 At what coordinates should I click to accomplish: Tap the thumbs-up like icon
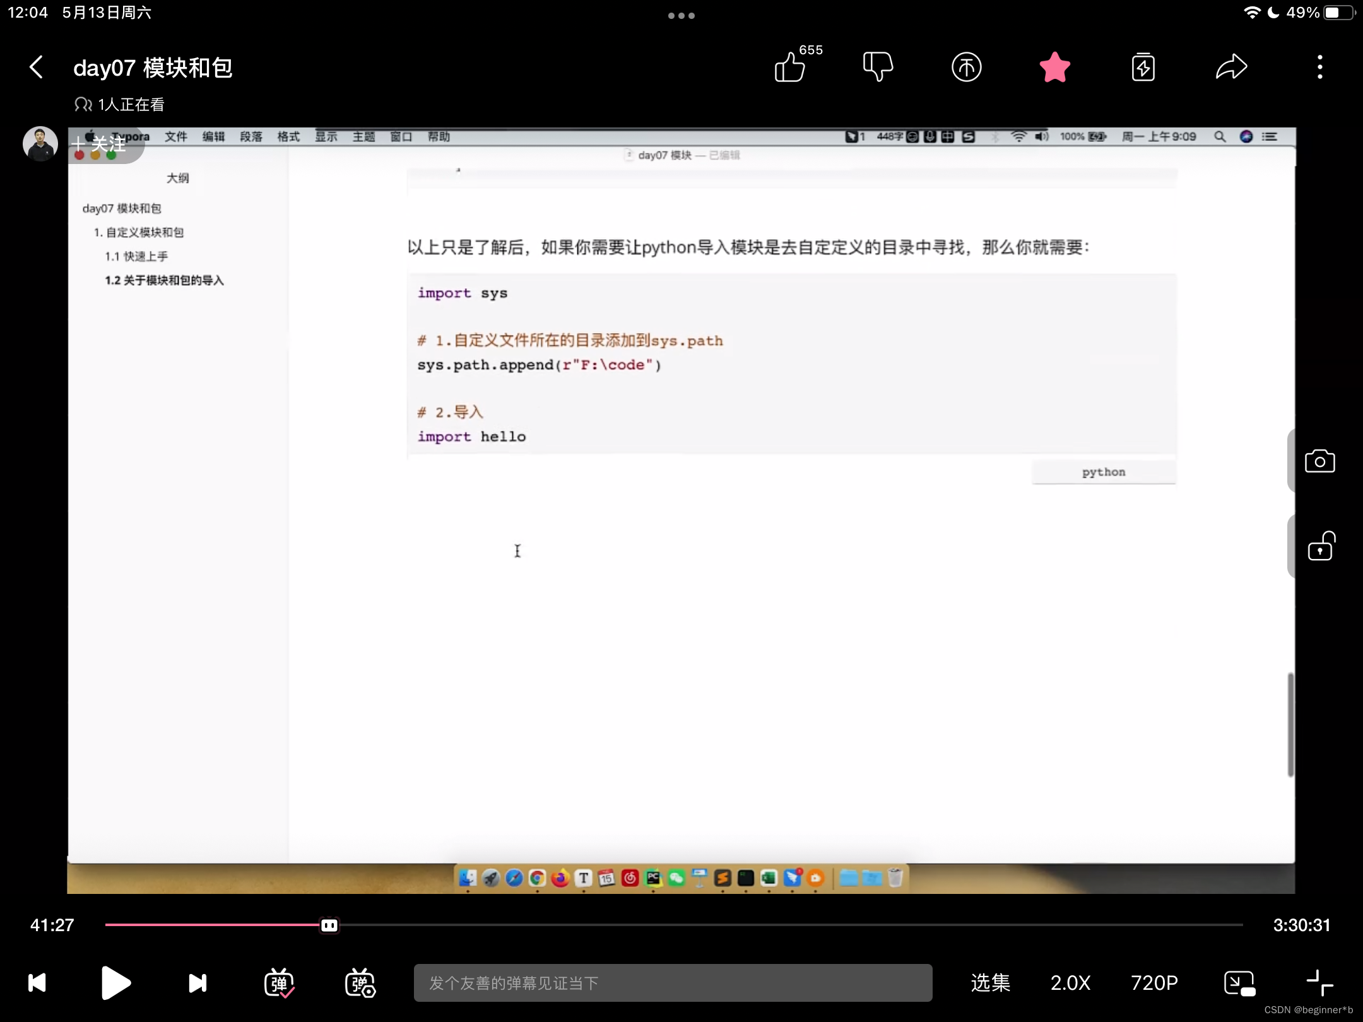790,67
